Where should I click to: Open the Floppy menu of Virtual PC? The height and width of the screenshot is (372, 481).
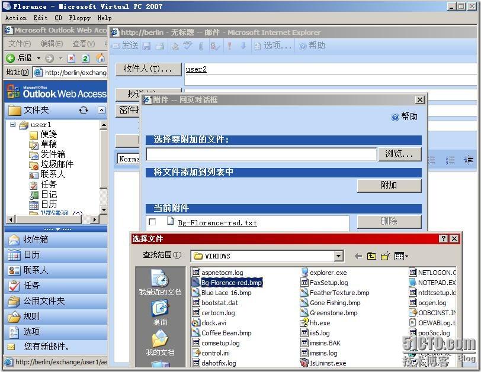(x=79, y=18)
